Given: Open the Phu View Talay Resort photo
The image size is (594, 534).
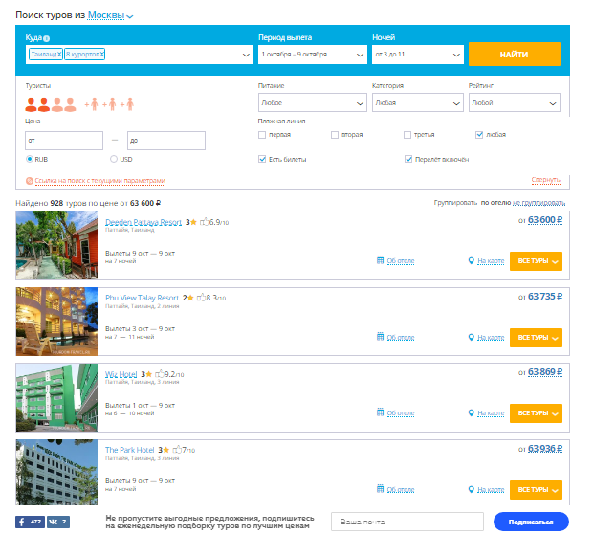Looking at the screenshot, I should [57, 322].
